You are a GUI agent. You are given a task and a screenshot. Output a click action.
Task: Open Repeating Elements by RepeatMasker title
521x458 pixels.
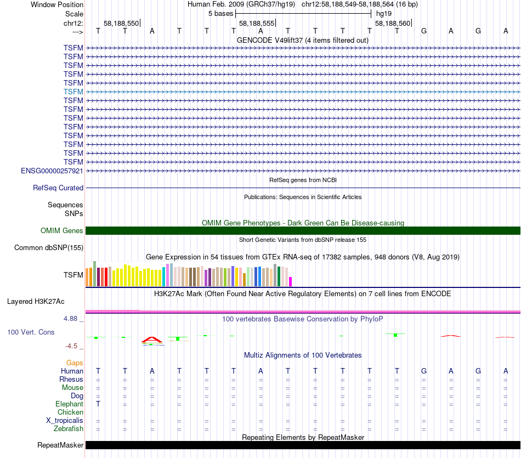303,437
